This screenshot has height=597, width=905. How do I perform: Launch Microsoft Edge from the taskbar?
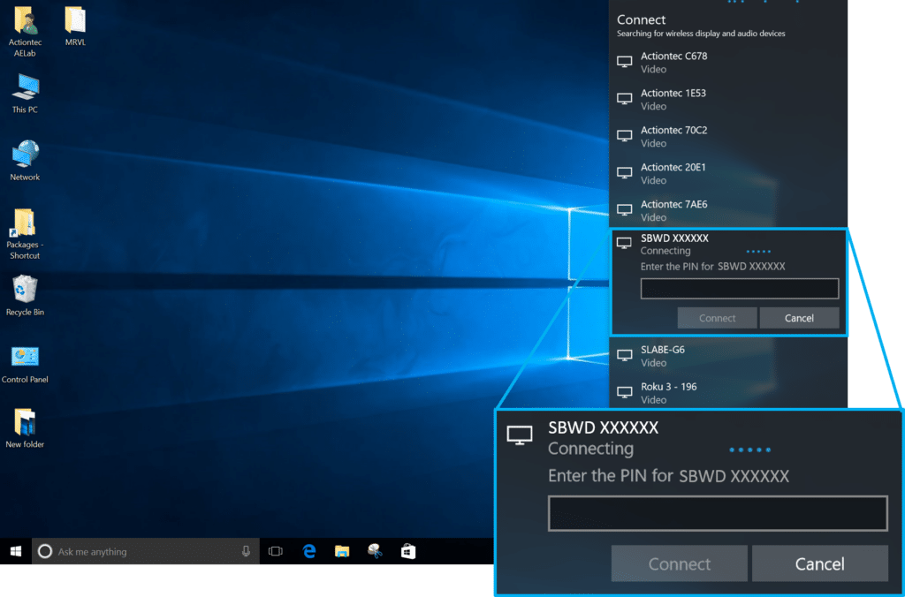tap(309, 551)
